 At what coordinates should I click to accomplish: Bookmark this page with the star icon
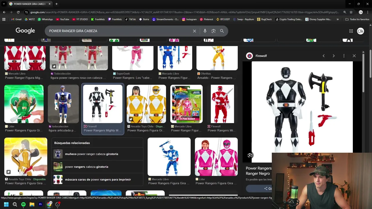[x=351, y=12]
